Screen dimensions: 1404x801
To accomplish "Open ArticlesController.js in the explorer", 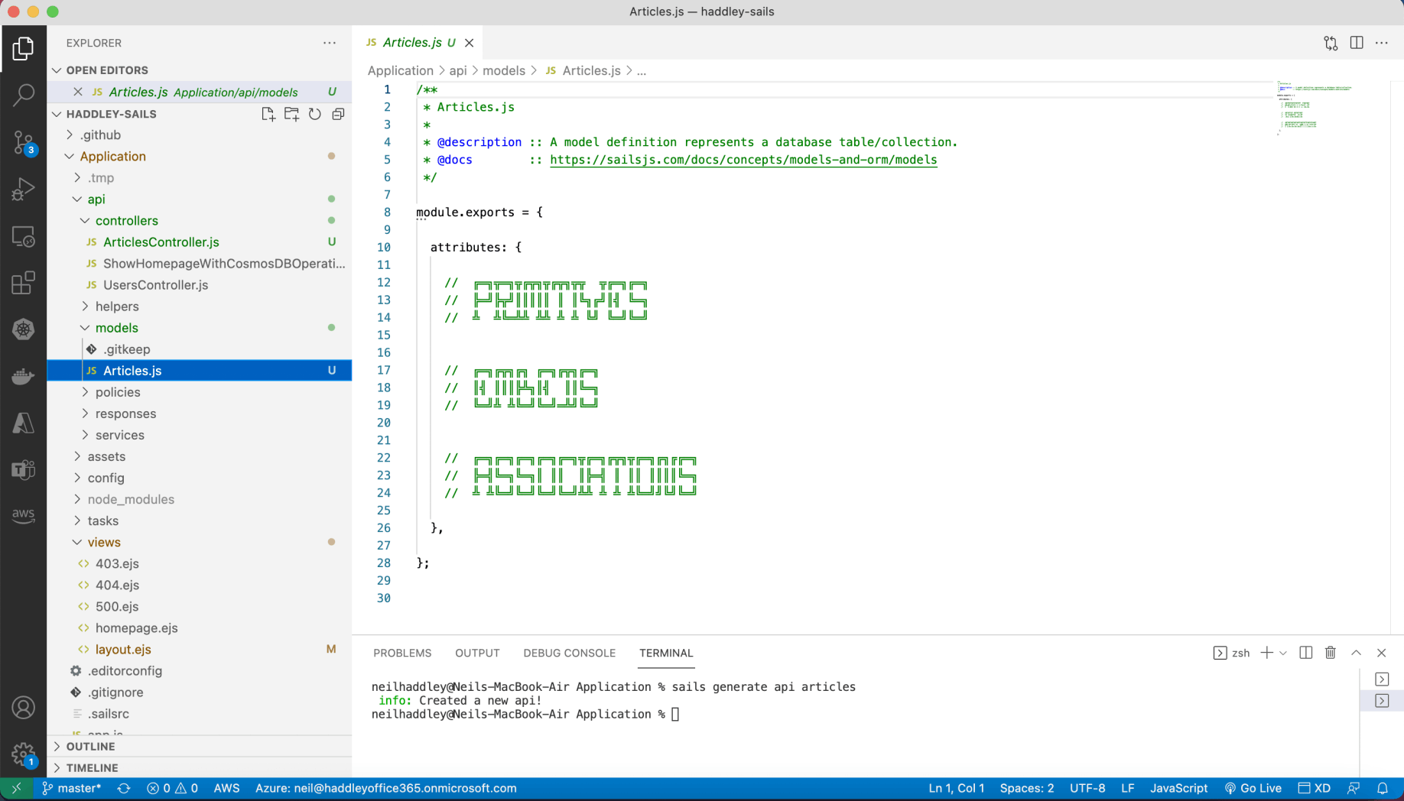I will [161, 242].
